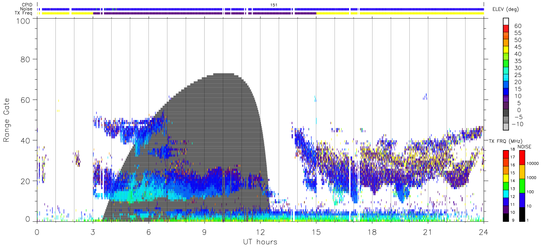This screenshot has height=251, width=544.
Task: Click the '18' tick on UT hours axis
Action: click(372, 232)
